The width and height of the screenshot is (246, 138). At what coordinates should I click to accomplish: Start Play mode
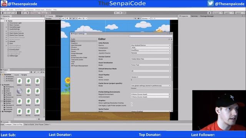click(116, 13)
